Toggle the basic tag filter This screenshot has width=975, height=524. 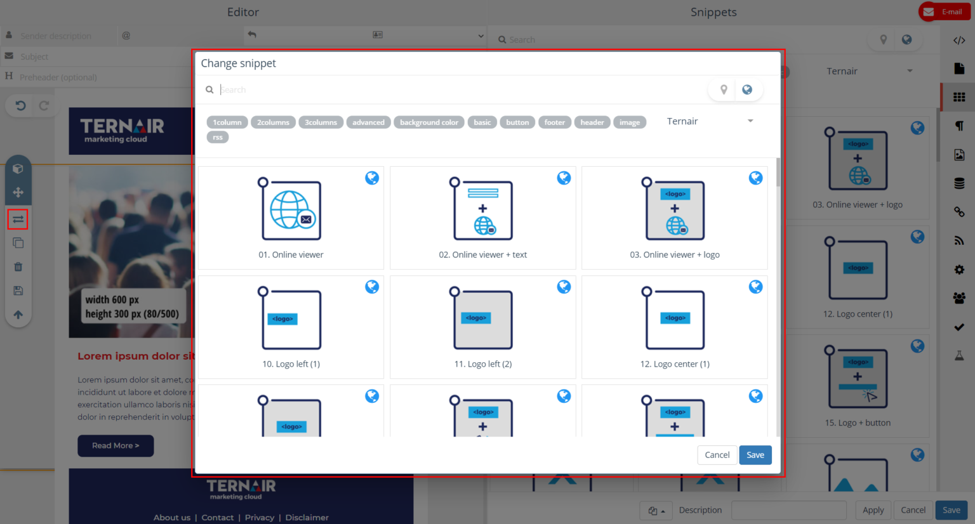(x=482, y=122)
